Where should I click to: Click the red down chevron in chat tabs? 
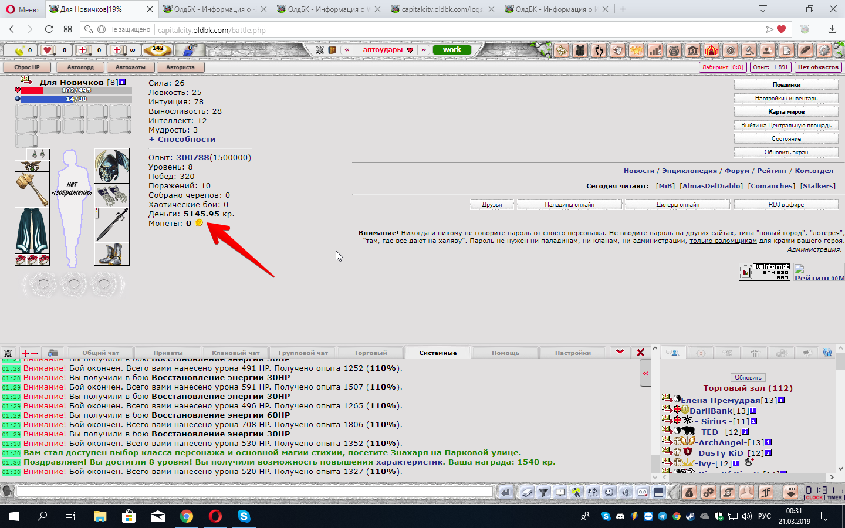[x=620, y=352]
